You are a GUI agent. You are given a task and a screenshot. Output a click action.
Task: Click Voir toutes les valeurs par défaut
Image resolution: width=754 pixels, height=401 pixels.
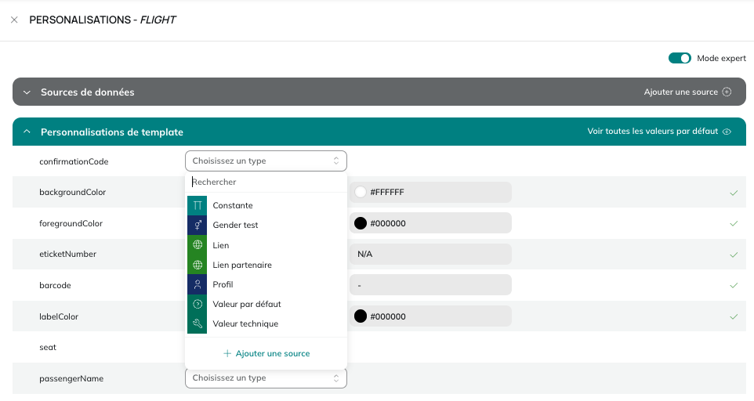click(x=653, y=131)
